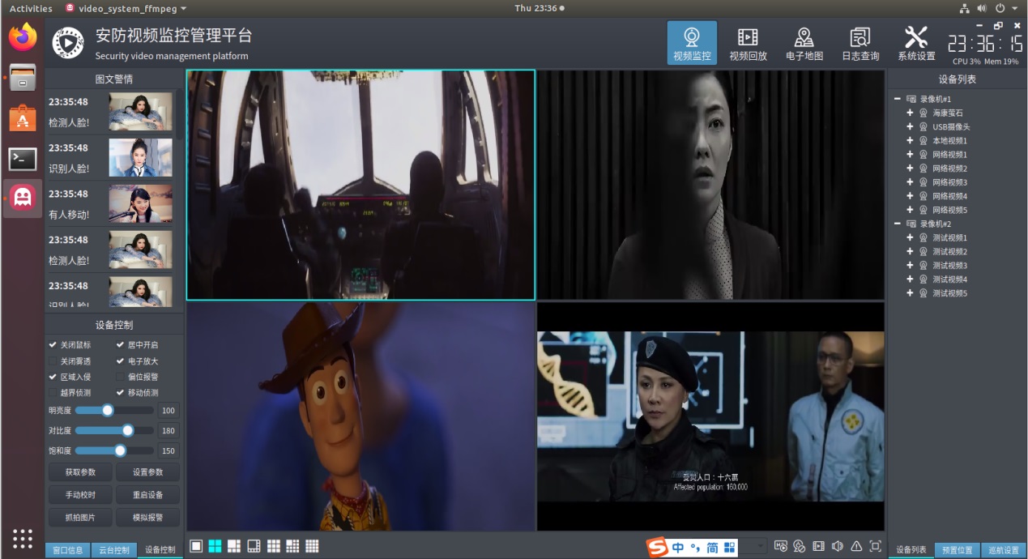This screenshot has width=1028, height=559.
Task: Collapse the 录像机#1 tree node
Action: [x=898, y=99]
